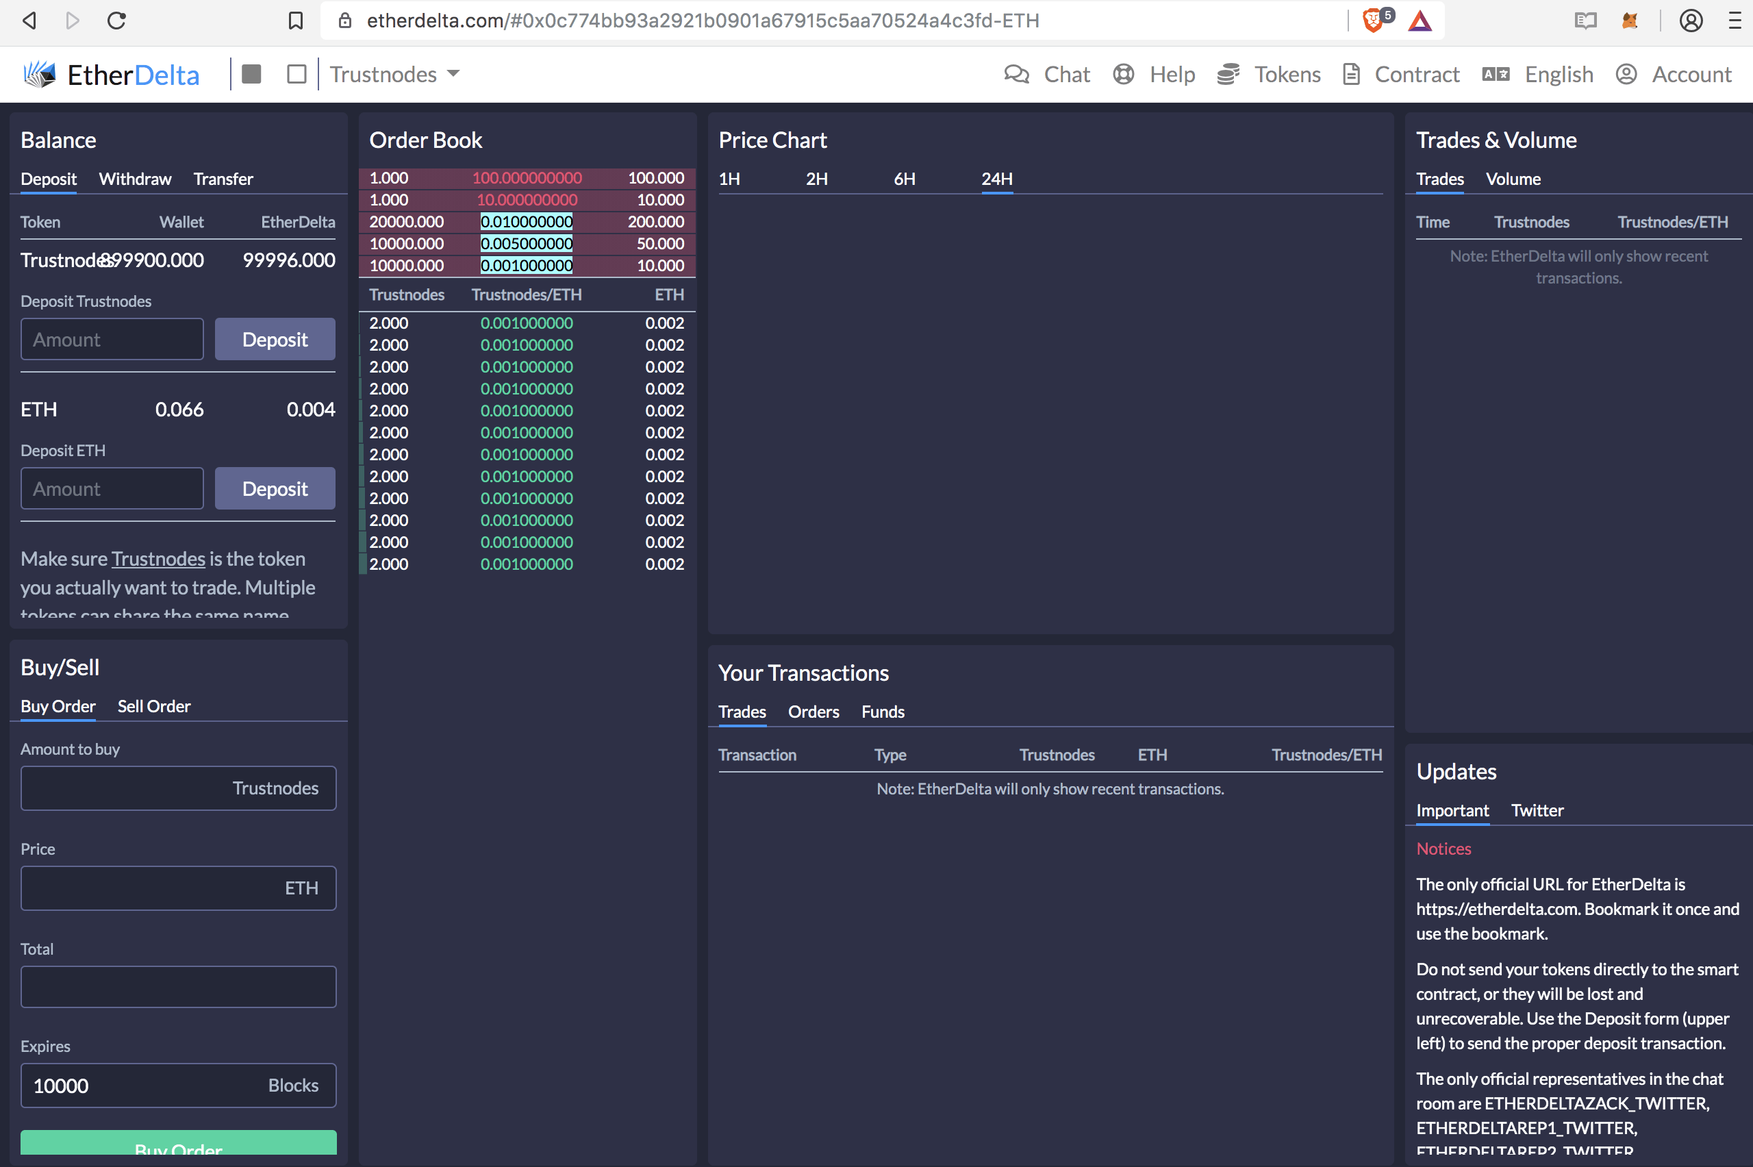Select sell order priced 10.000000000
The image size is (1753, 1167).
[x=527, y=200]
